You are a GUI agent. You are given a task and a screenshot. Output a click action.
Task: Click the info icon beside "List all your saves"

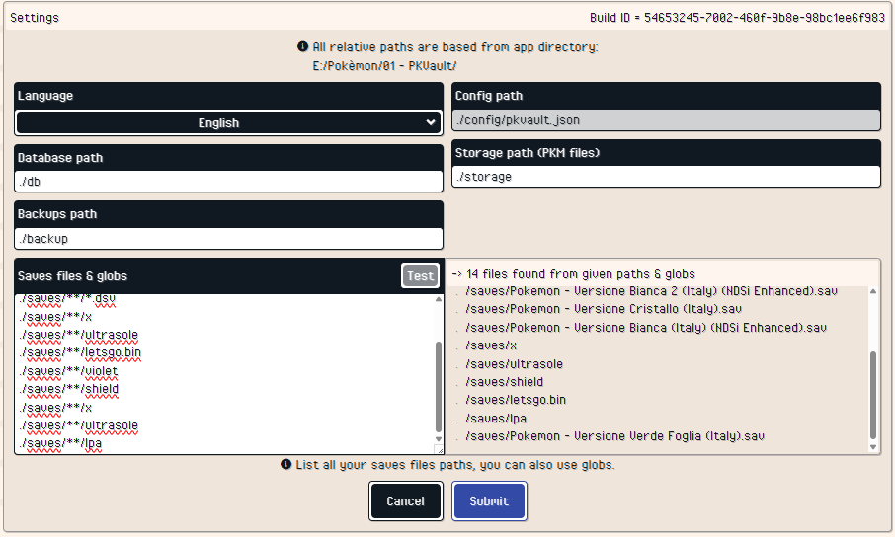tap(285, 464)
